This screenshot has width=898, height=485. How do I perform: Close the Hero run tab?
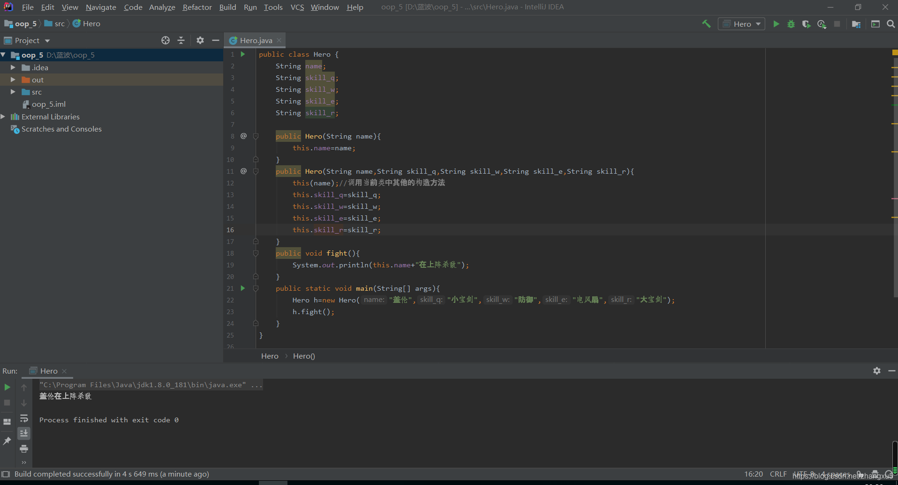click(x=64, y=371)
